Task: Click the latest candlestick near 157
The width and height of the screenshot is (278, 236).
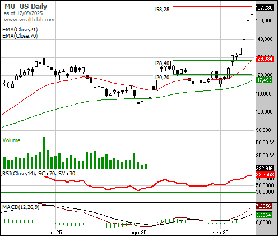Action: 252,11
